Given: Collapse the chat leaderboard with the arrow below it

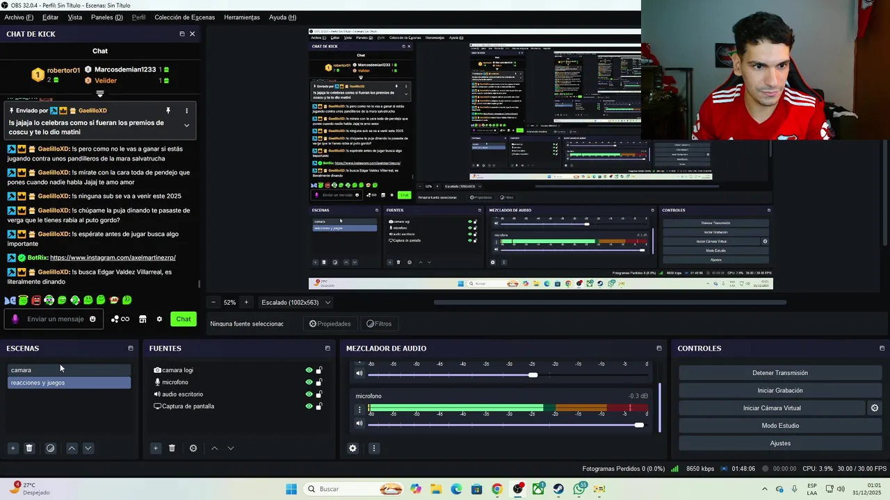Looking at the screenshot, I should click(100, 94).
